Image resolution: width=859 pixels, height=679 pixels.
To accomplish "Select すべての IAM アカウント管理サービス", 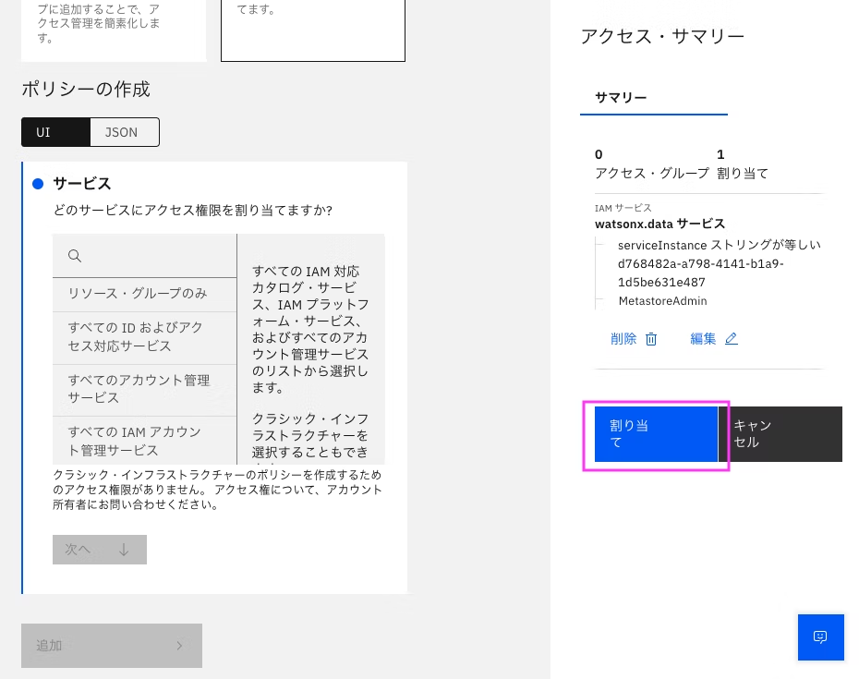I will tap(145, 441).
